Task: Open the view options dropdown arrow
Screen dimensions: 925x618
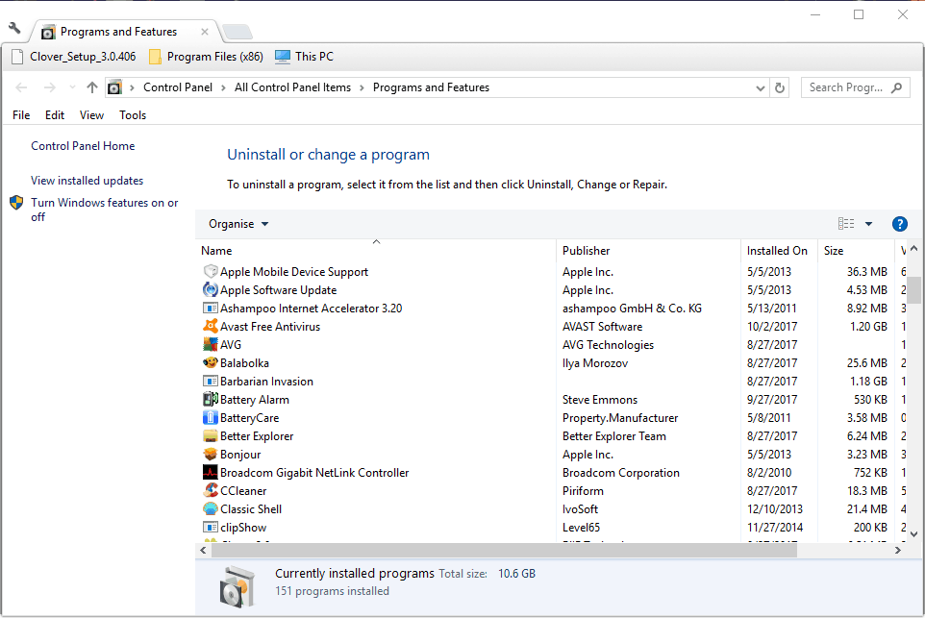Action: point(868,224)
